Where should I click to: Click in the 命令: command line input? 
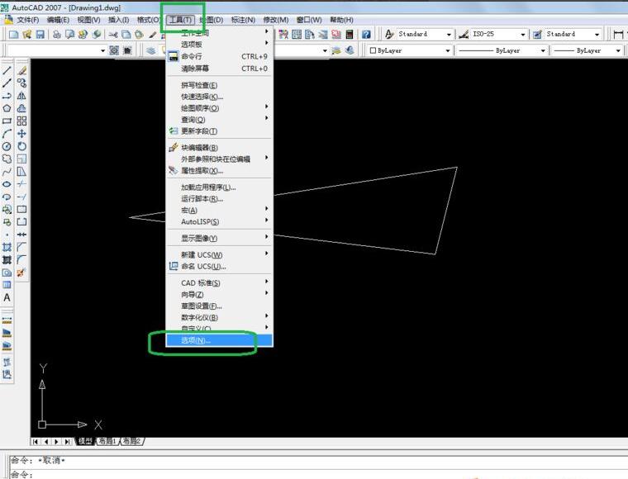tap(318, 475)
